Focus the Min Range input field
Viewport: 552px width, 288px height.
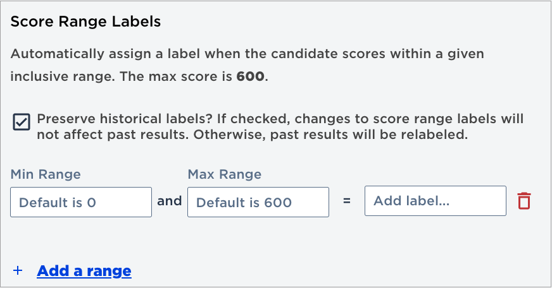click(x=81, y=202)
